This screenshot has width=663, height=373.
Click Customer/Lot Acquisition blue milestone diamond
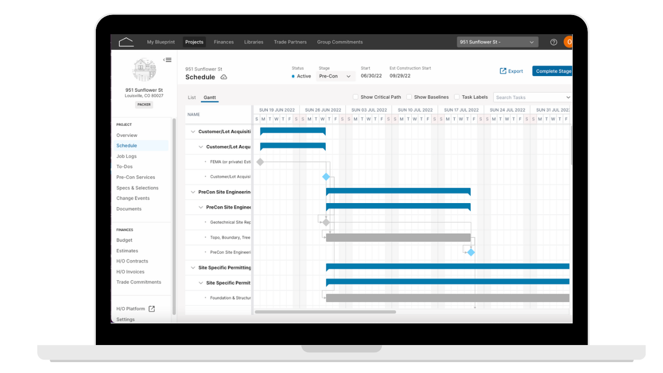326,177
